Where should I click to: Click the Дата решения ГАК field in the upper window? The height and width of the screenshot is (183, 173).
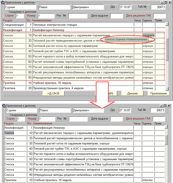[160, 16]
